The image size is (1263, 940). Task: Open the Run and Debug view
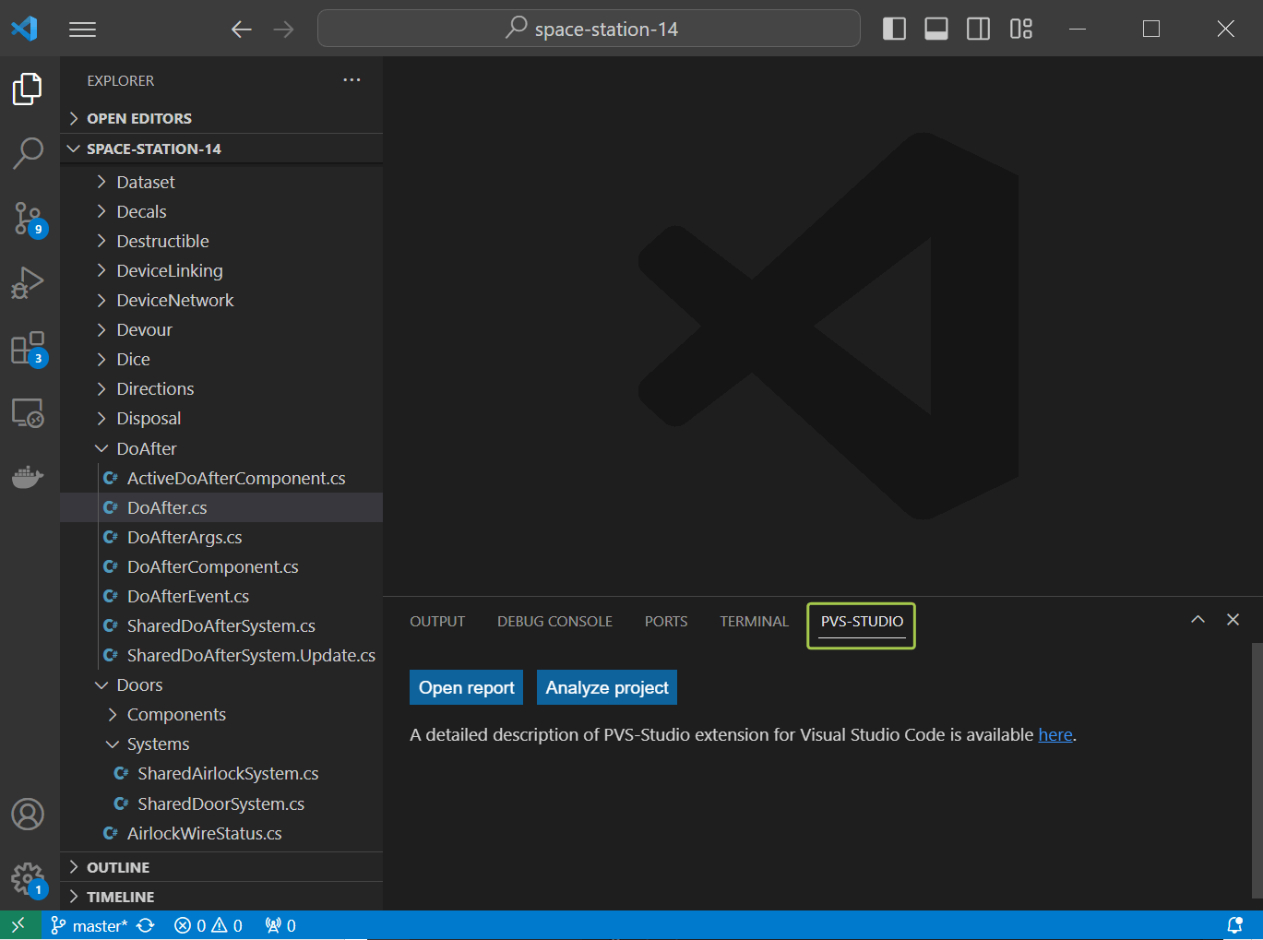tap(28, 282)
